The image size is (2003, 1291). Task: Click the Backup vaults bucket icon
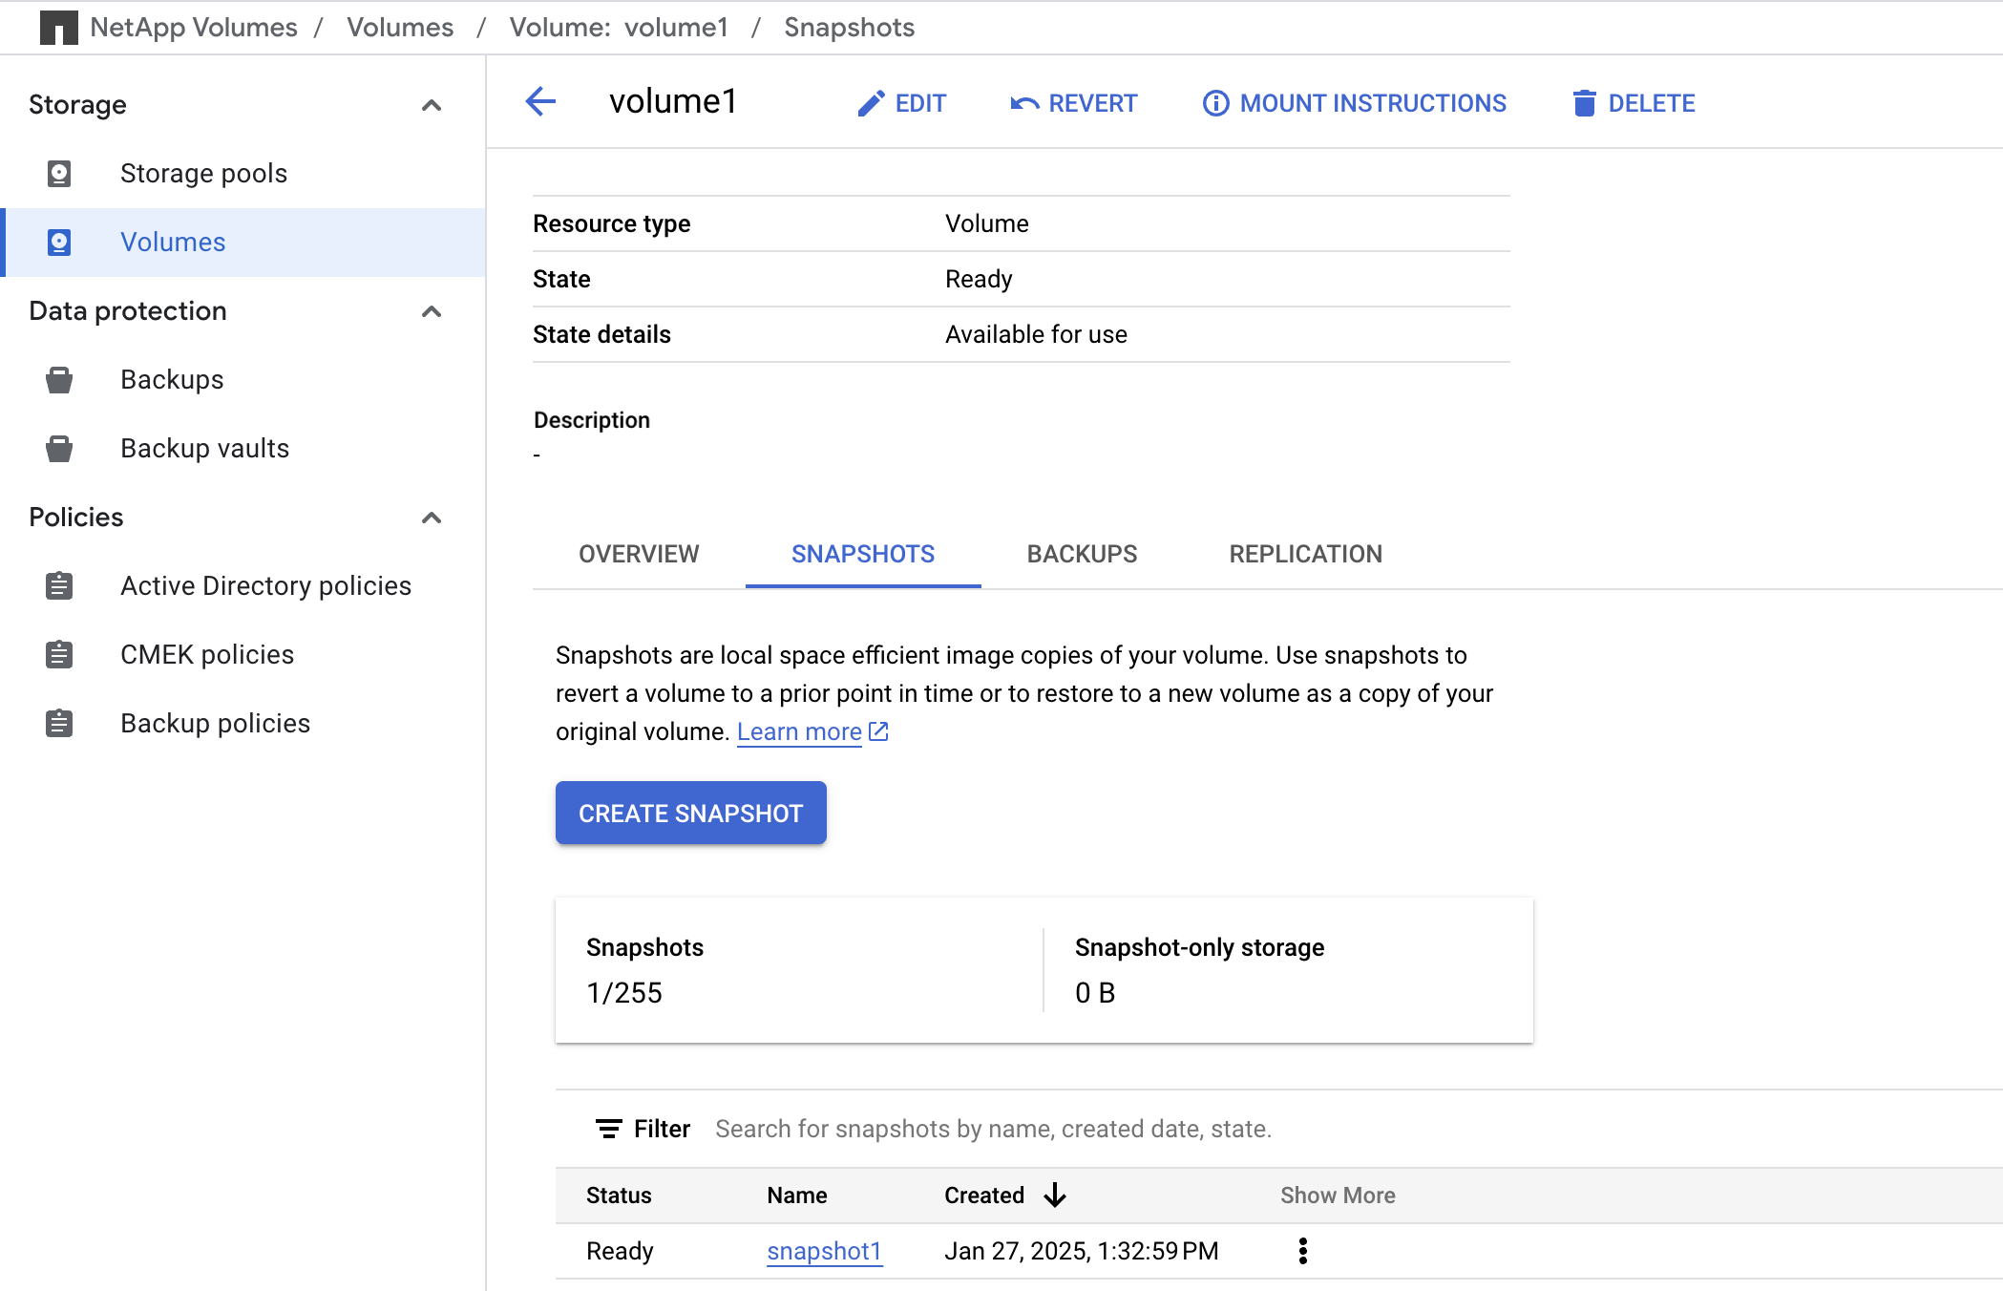coord(59,449)
